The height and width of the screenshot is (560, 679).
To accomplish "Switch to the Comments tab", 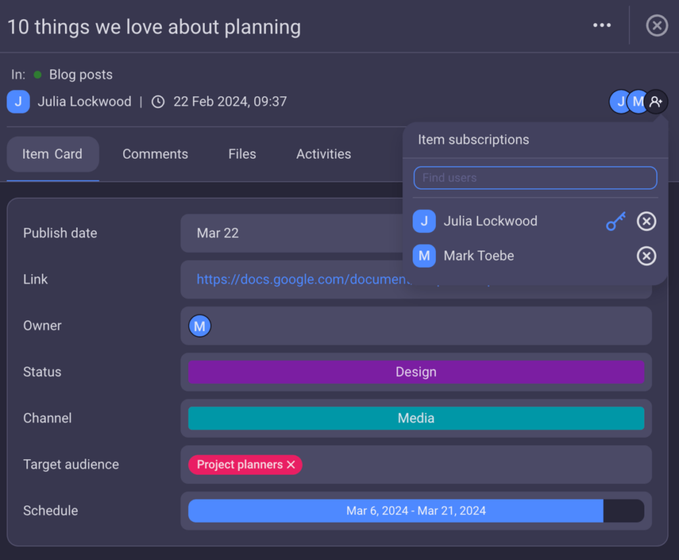I will [155, 154].
